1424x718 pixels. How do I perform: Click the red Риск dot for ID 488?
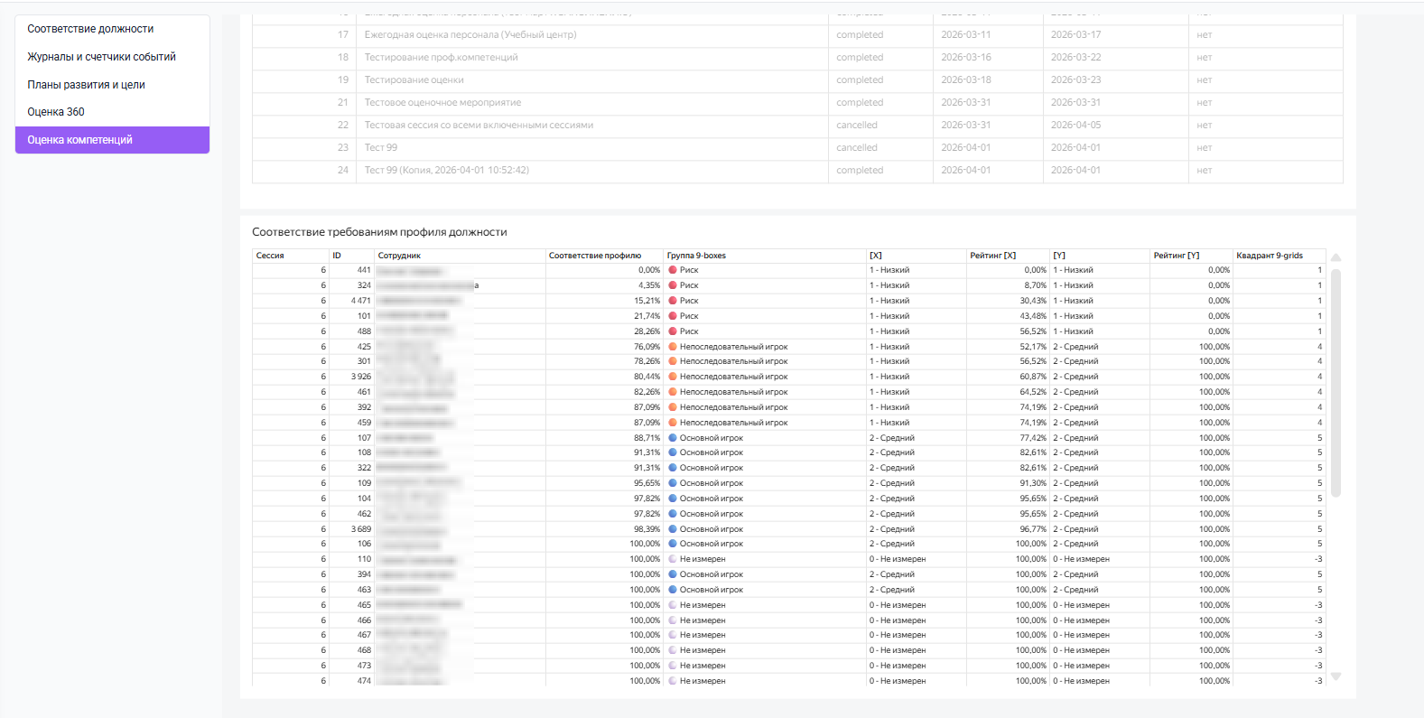673,331
